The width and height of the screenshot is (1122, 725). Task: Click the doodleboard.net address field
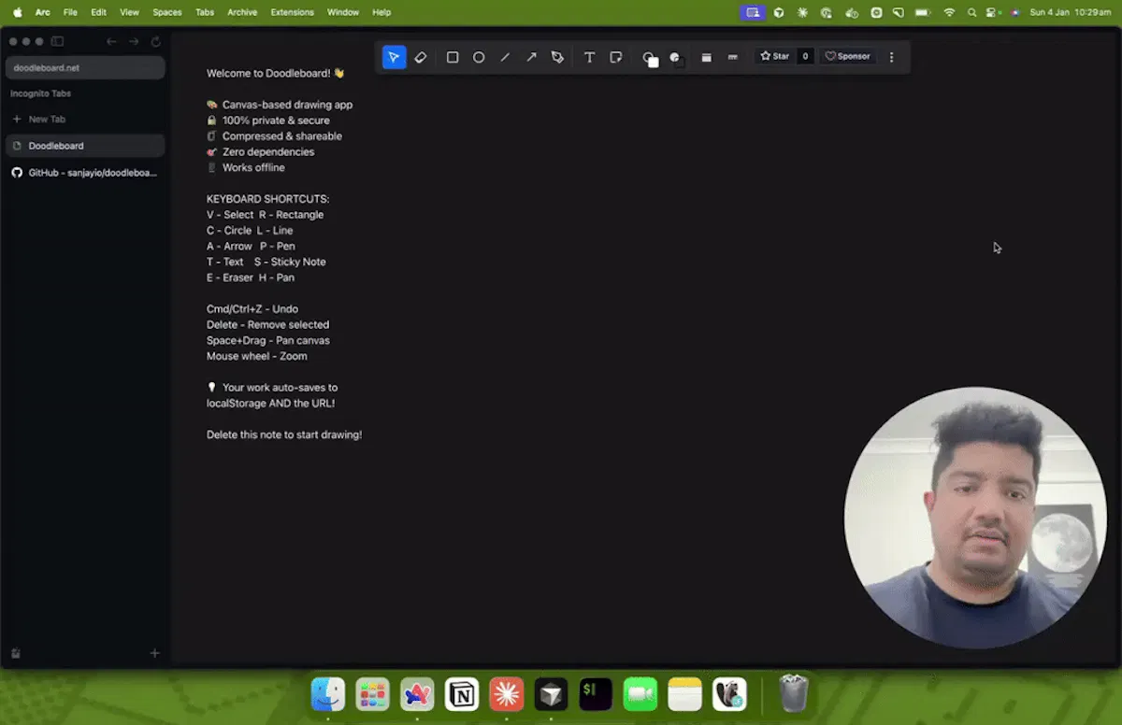[x=85, y=67]
